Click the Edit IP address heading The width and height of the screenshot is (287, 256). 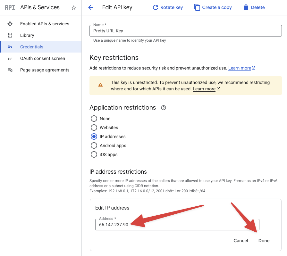coord(112,208)
